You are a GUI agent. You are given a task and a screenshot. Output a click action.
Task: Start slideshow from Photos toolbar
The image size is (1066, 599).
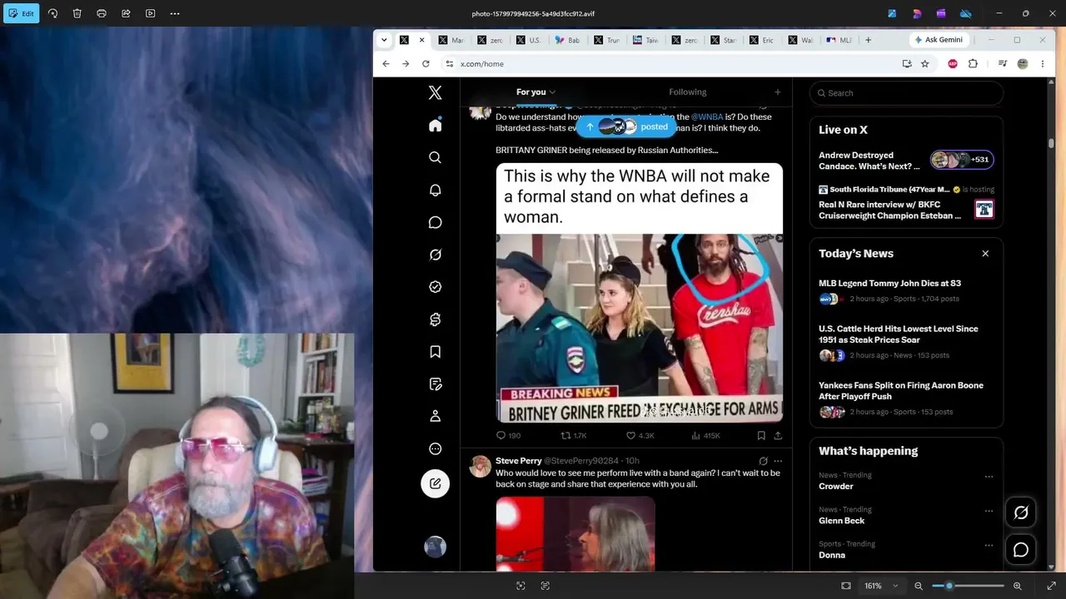pyautogui.click(x=150, y=13)
